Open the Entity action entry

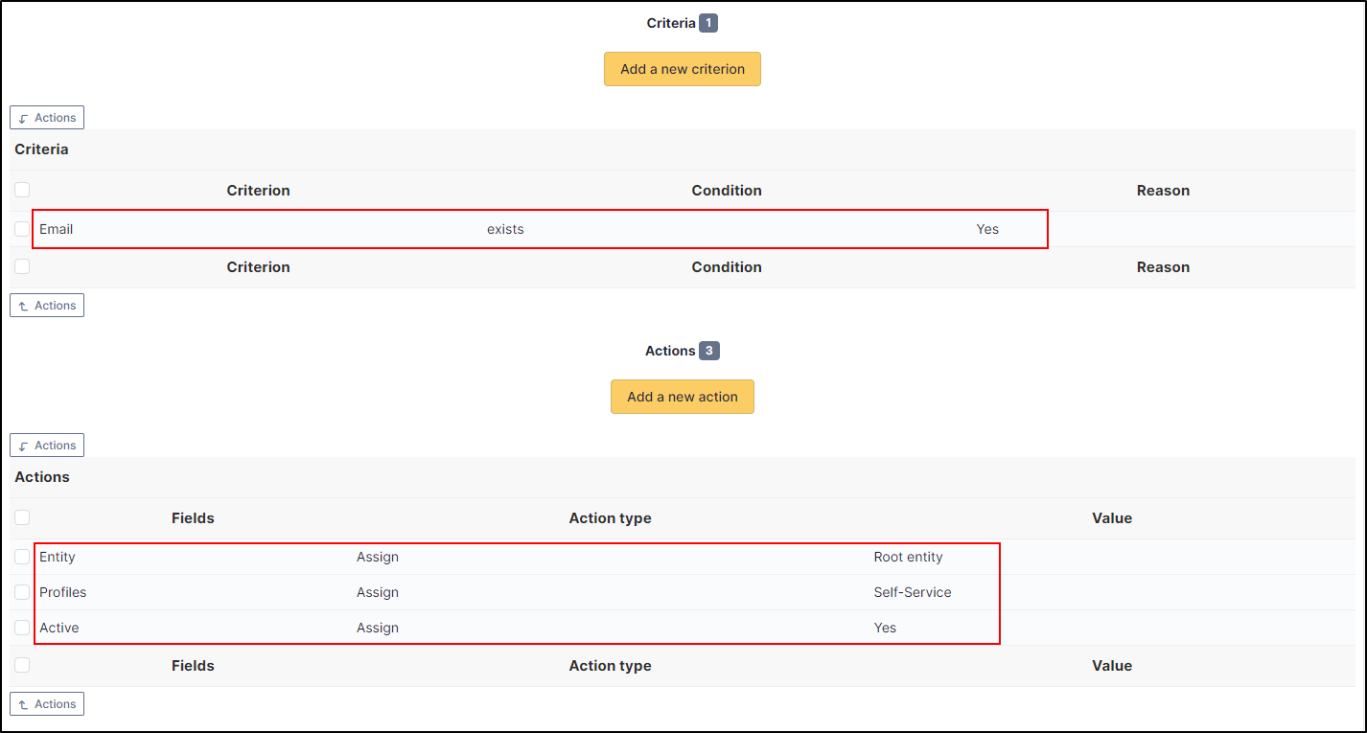(58, 557)
